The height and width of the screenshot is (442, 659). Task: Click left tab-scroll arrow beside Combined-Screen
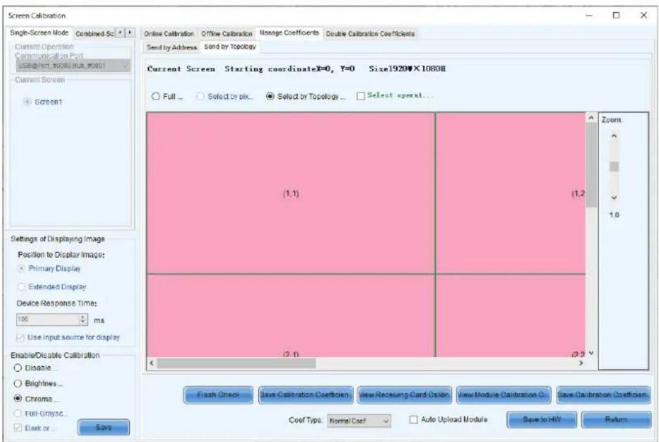click(x=121, y=32)
